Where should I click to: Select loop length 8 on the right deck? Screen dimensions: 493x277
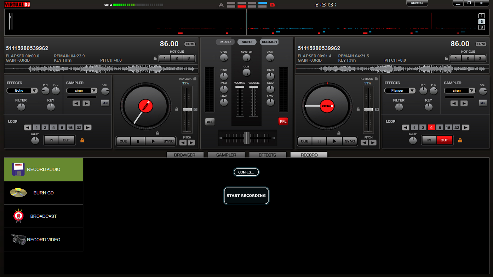click(x=440, y=128)
